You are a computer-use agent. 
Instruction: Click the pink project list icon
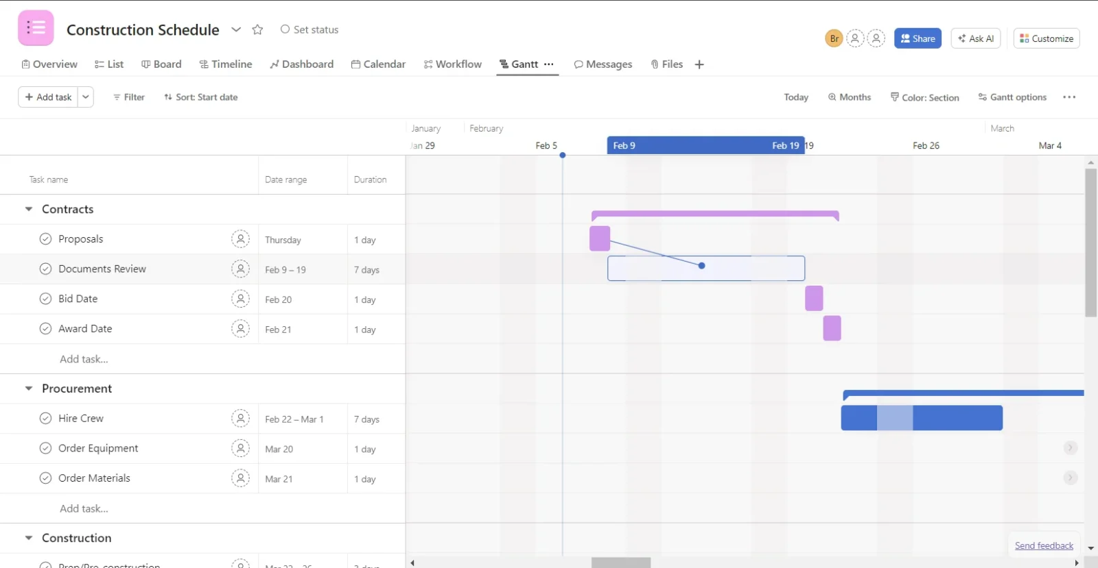(36, 28)
